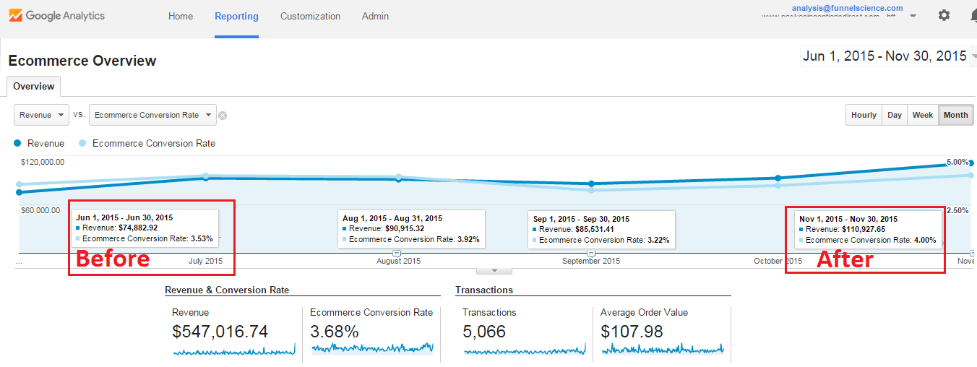Click the notifications bell icon
The height and width of the screenshot is (367, 977).
pos(973,15)
